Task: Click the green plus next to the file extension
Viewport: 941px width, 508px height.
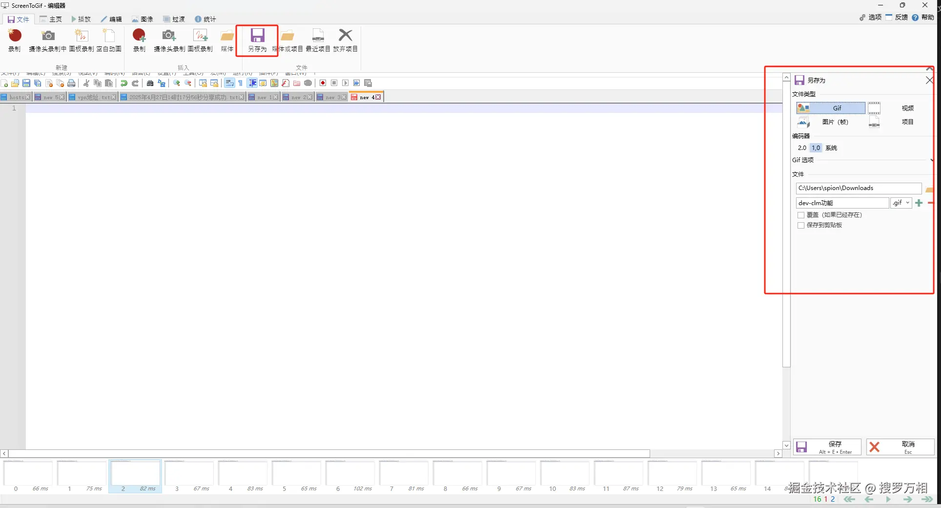Action: [x=919, y=203]
